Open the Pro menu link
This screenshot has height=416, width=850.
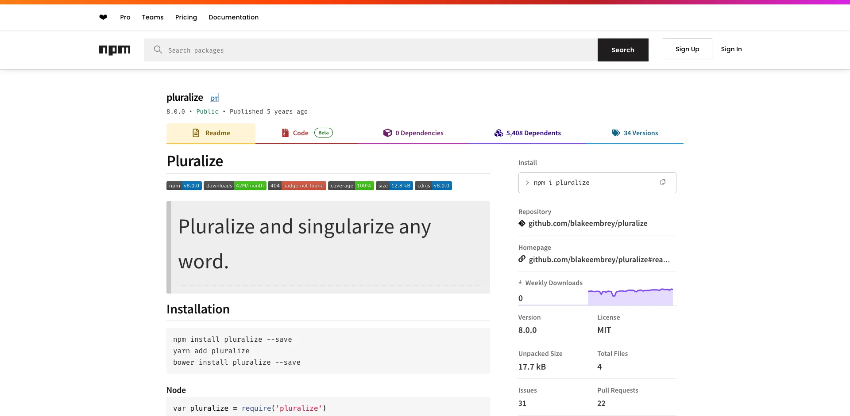pyautogui.click(x=125, y=17)
